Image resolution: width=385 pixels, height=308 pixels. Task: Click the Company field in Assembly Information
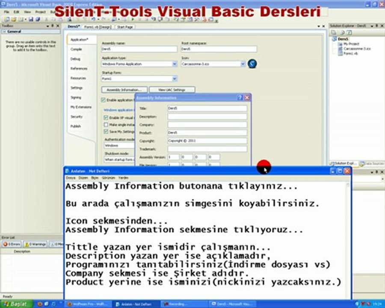click(207, 124)
